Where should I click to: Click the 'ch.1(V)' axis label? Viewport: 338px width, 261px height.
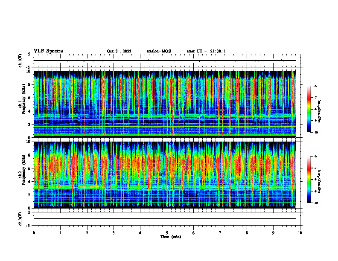pyautogui.click(x=20, y=61)
